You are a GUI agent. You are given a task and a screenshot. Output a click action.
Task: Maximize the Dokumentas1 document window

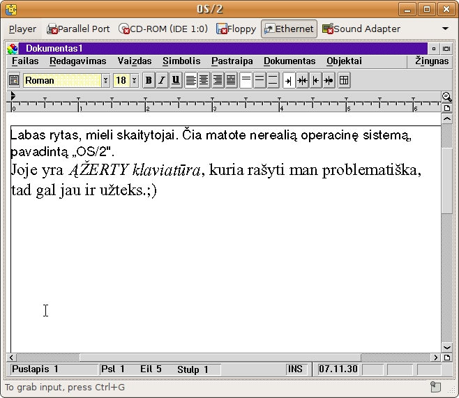[x=446, y=49]
